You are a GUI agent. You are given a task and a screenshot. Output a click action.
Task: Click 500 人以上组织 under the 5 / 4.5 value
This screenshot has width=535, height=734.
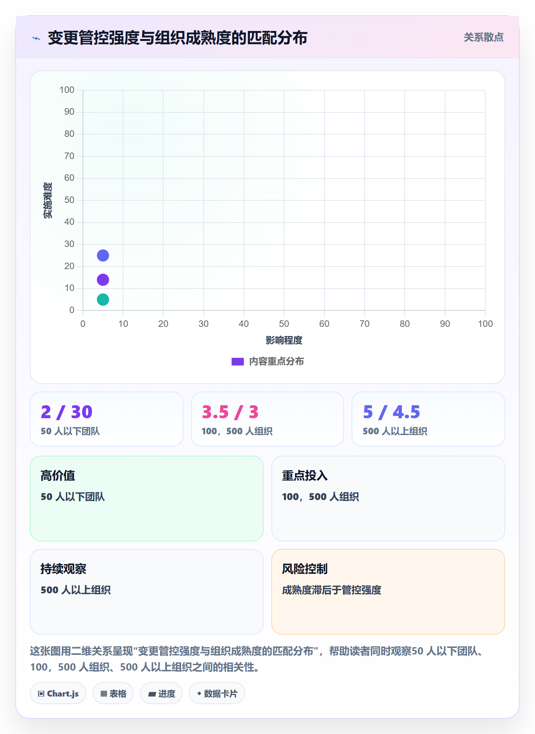click(x=395, y=431)
